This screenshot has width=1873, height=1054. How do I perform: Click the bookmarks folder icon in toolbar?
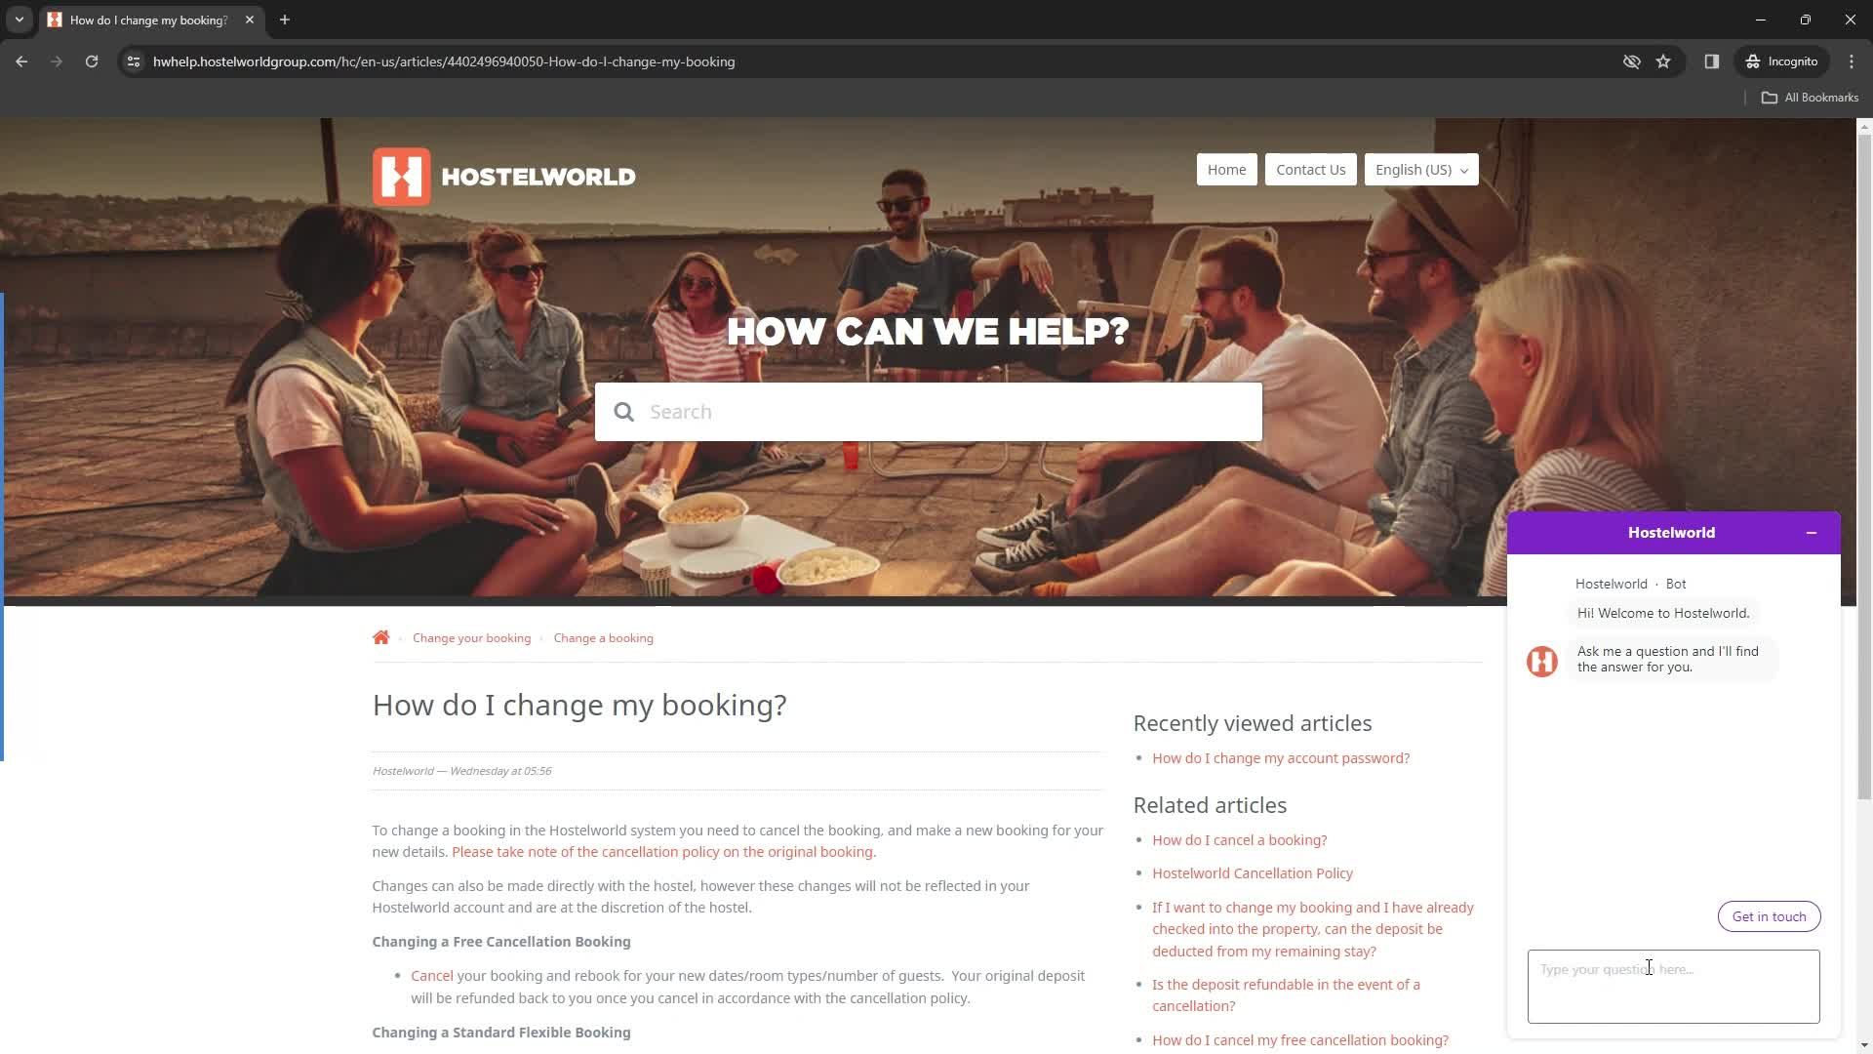pos(1769,97)
